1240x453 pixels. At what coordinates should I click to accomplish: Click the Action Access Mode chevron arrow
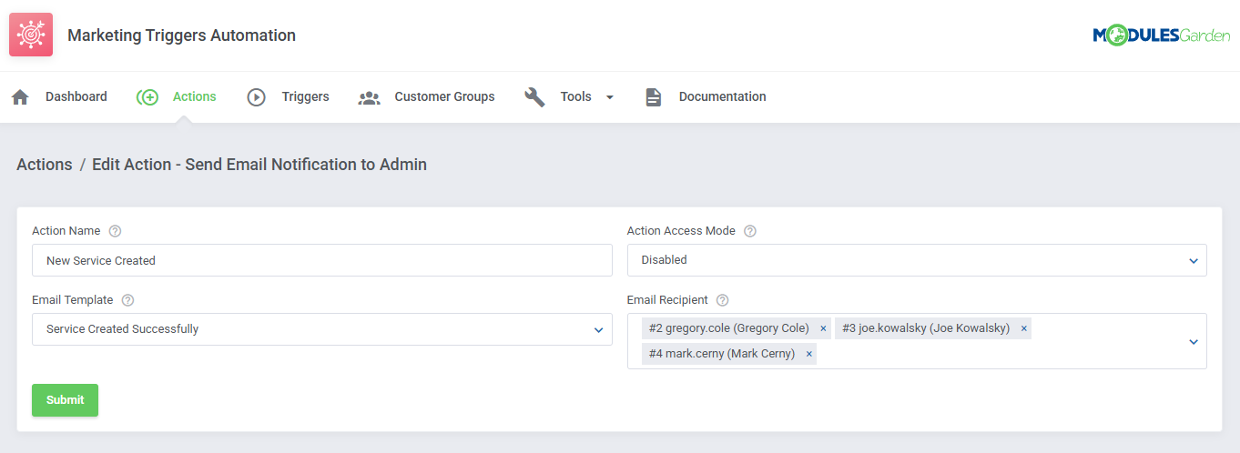tap(1194, 261)
